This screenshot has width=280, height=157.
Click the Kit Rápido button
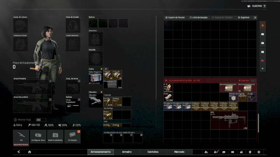pos(72,136)
